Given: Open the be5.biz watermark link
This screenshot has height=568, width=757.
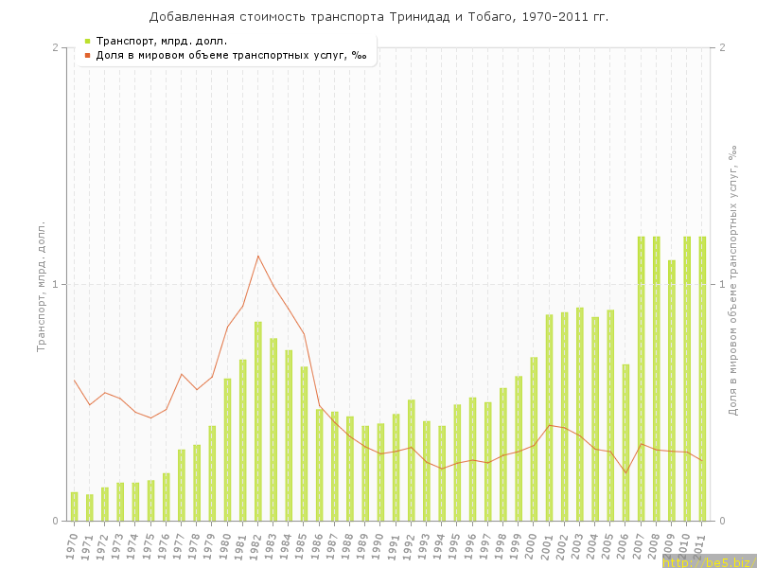Looking at the screenshot, I should click(708, 561).
